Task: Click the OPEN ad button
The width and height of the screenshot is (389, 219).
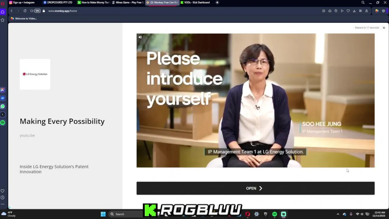Action: point(255,188)
